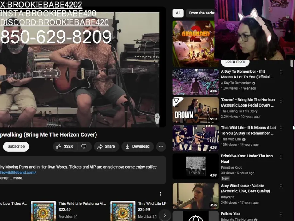Screen dimensions: 295x221
Task: Click the thumbs-up like button showing 332K
Action: (65, 147)
